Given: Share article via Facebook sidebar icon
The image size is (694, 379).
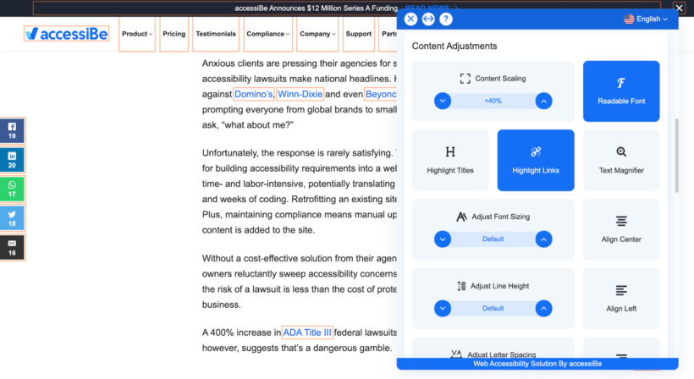Looking at the screenshot, I should (x=13, y=131).
